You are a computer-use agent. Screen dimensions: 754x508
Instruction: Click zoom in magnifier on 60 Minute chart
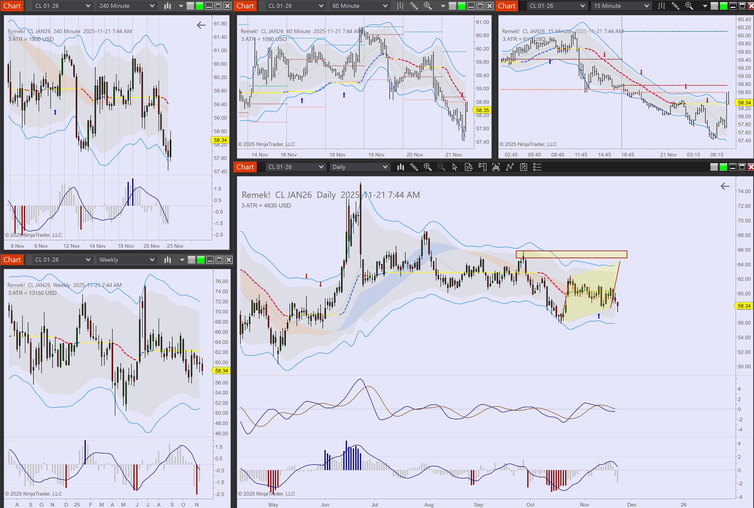[x=428, y=6]
